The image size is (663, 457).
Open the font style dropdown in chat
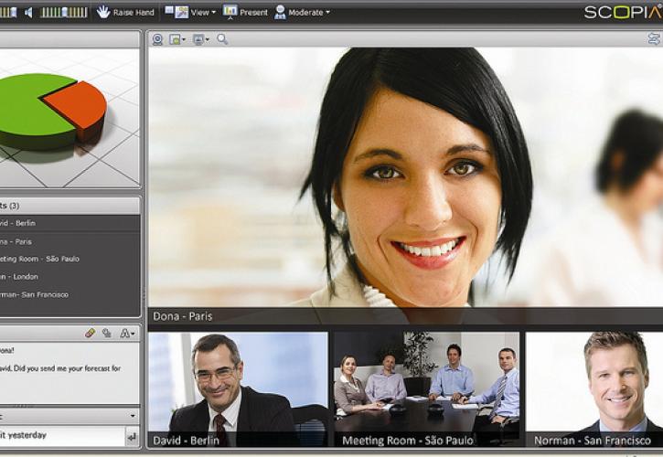point(127,334)
